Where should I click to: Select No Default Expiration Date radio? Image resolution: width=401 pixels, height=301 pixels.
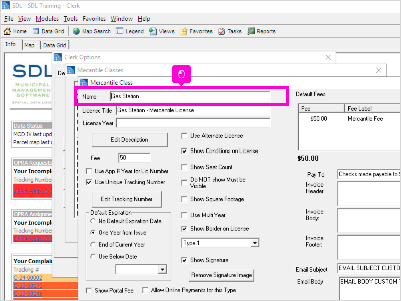pyautogui.click(x=93, y=221)
